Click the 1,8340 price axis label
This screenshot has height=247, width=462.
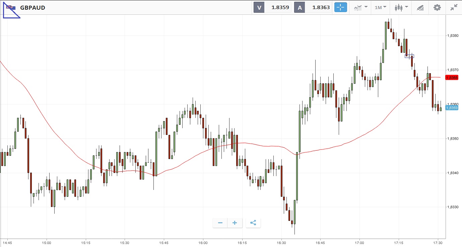(x=452, y=173)
